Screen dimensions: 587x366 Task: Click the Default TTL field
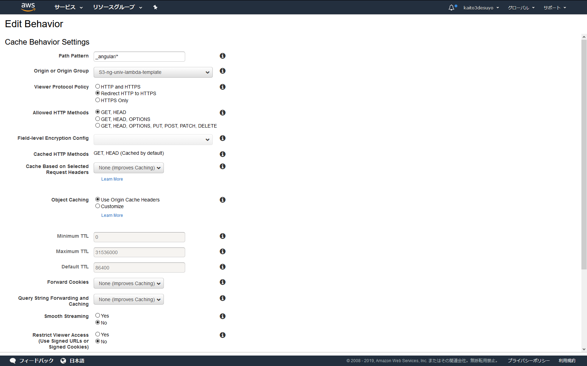pyautogui.click(x=139, y=268)
